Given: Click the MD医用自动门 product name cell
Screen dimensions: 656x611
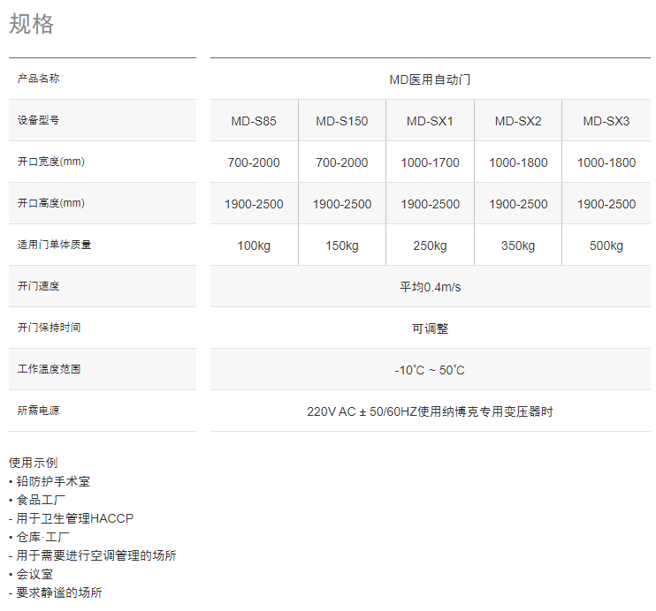Looking at the screenshot, I should (430, 79).
